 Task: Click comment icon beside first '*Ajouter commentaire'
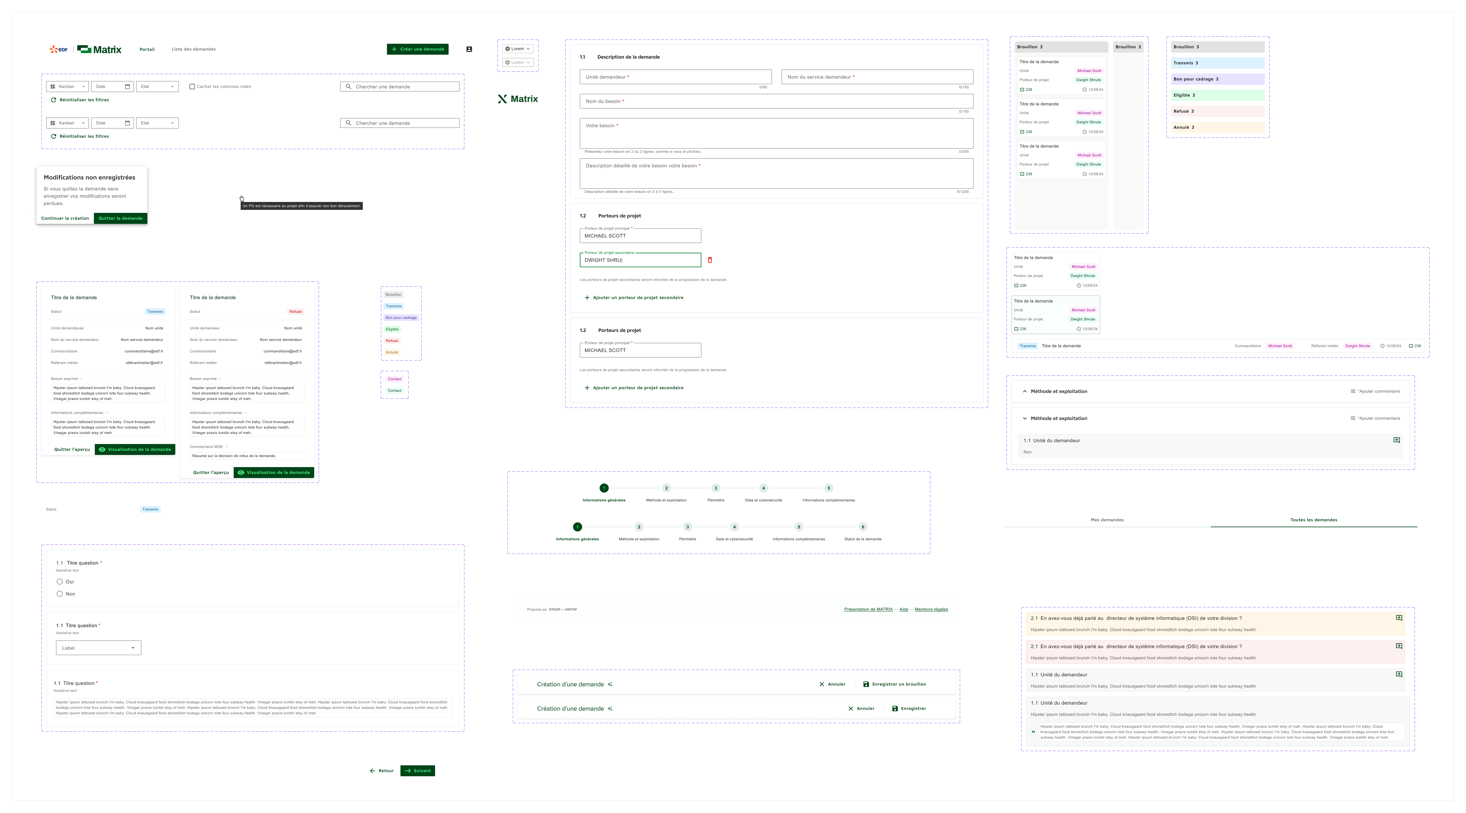(x=1353, y=391)
